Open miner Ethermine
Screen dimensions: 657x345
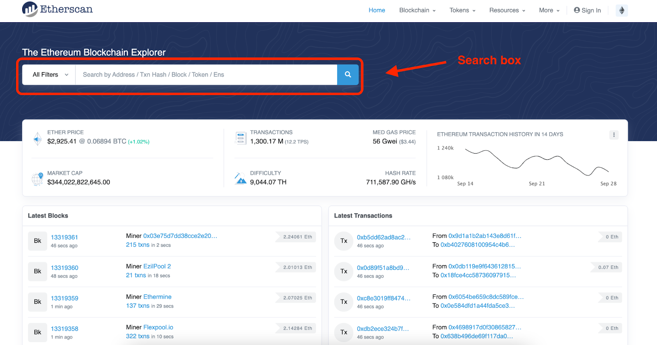pos(157,297)
